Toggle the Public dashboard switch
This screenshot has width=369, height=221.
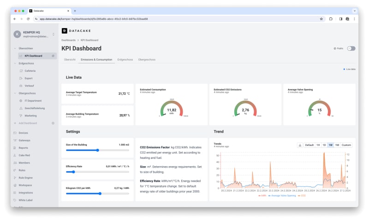[x=351, y=48]
